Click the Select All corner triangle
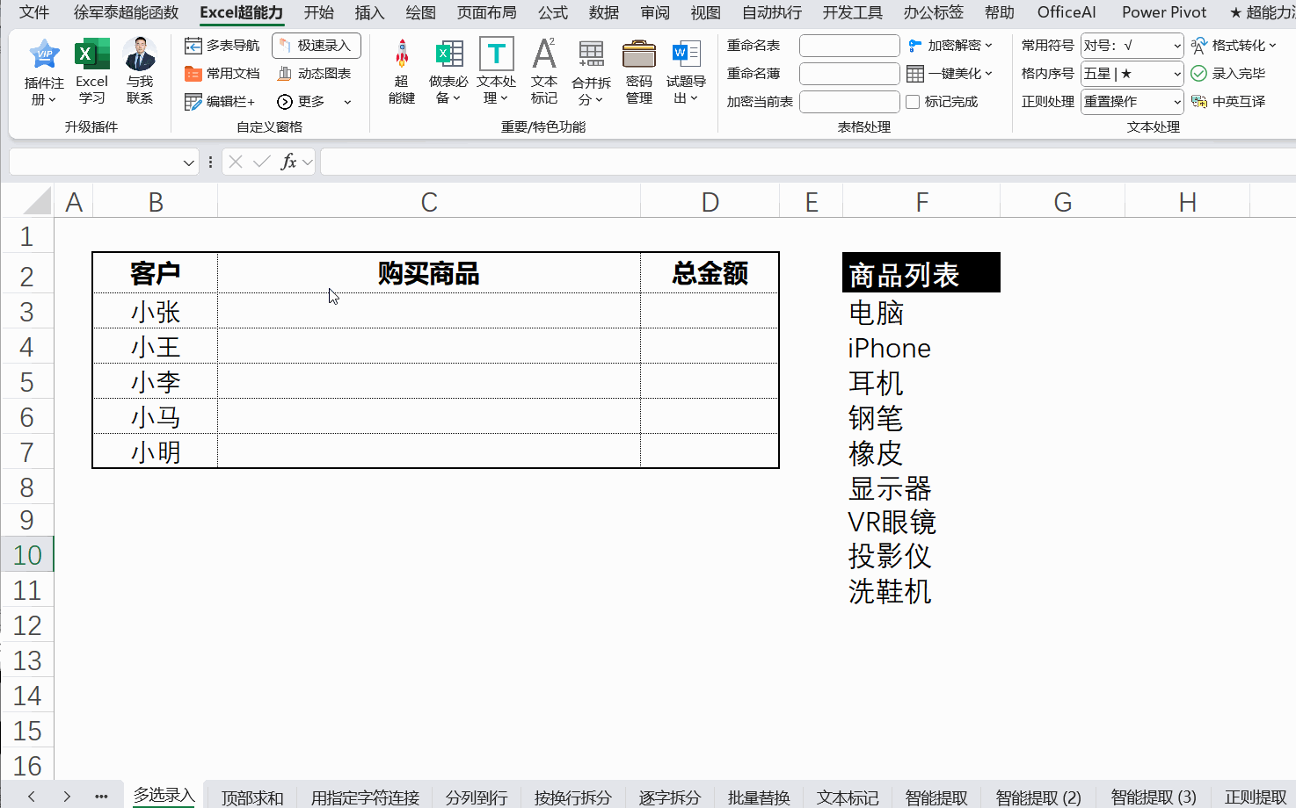 37,201
